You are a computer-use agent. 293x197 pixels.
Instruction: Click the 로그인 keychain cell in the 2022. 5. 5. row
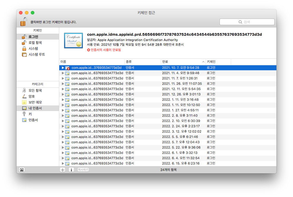coord(211,137)
